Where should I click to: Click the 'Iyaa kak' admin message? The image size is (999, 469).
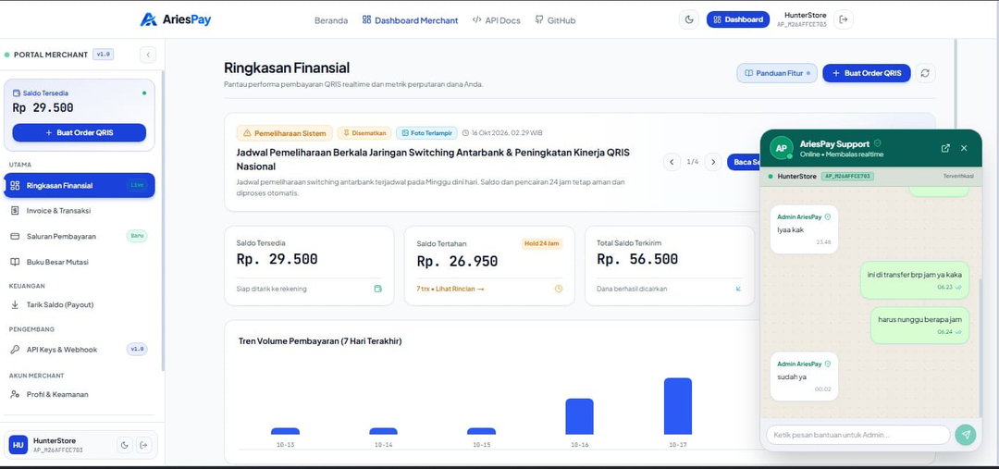804,229
